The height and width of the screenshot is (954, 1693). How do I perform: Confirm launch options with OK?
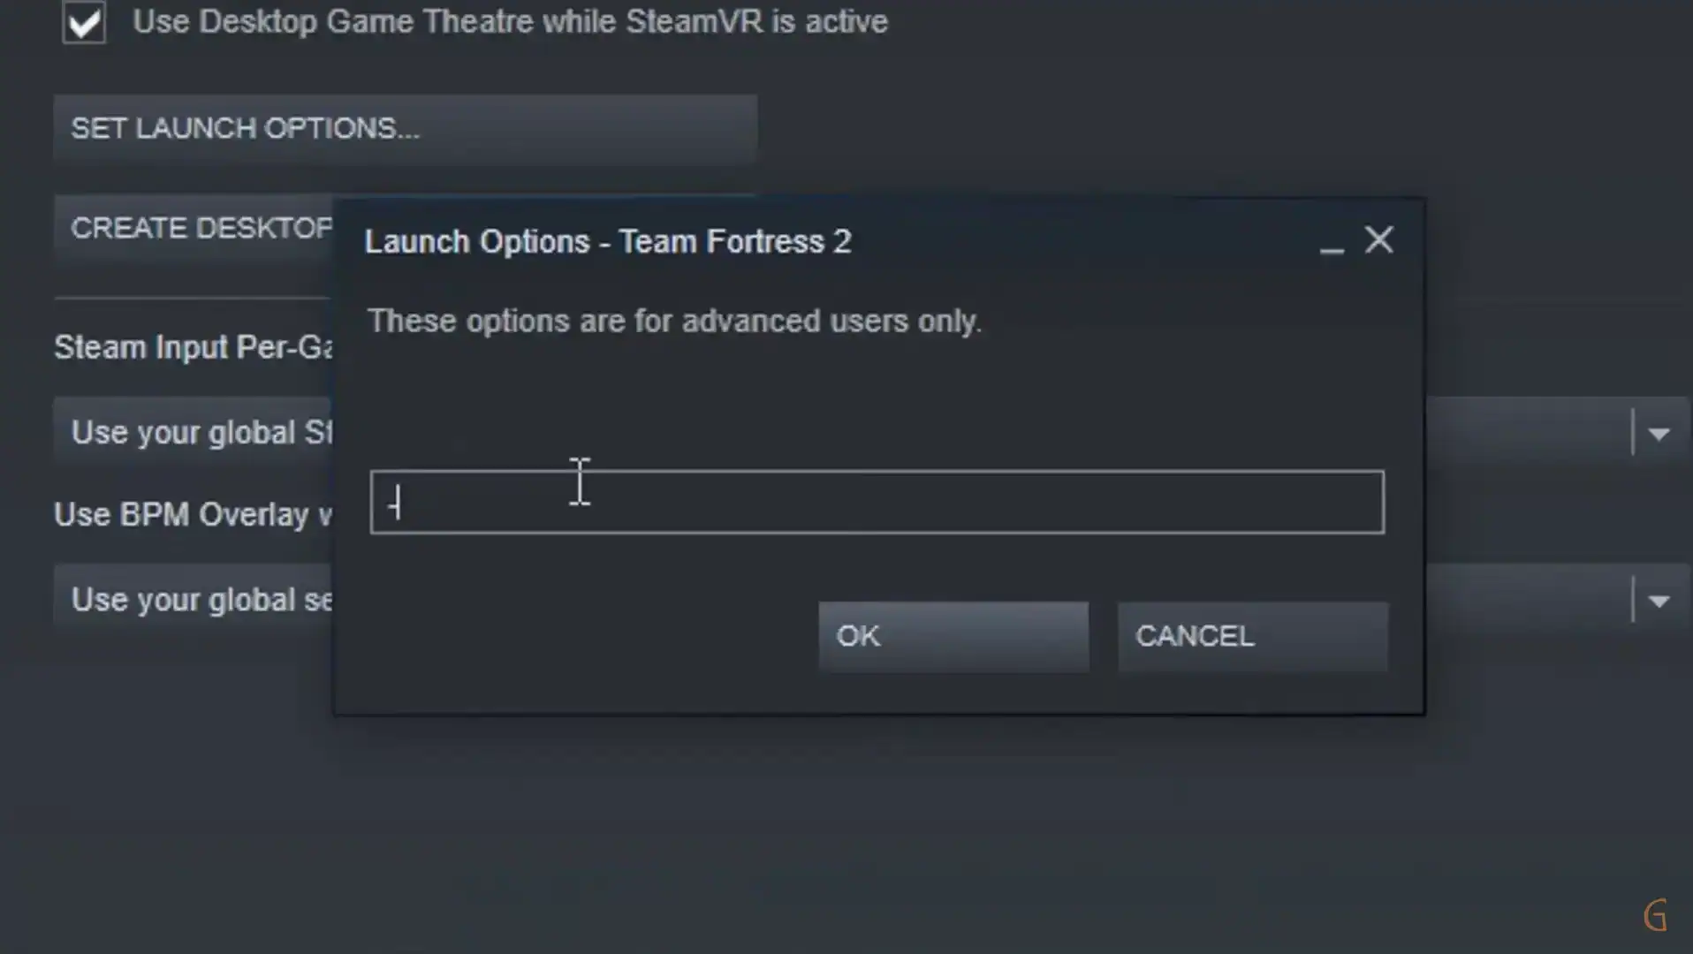(x=953, y=636)
